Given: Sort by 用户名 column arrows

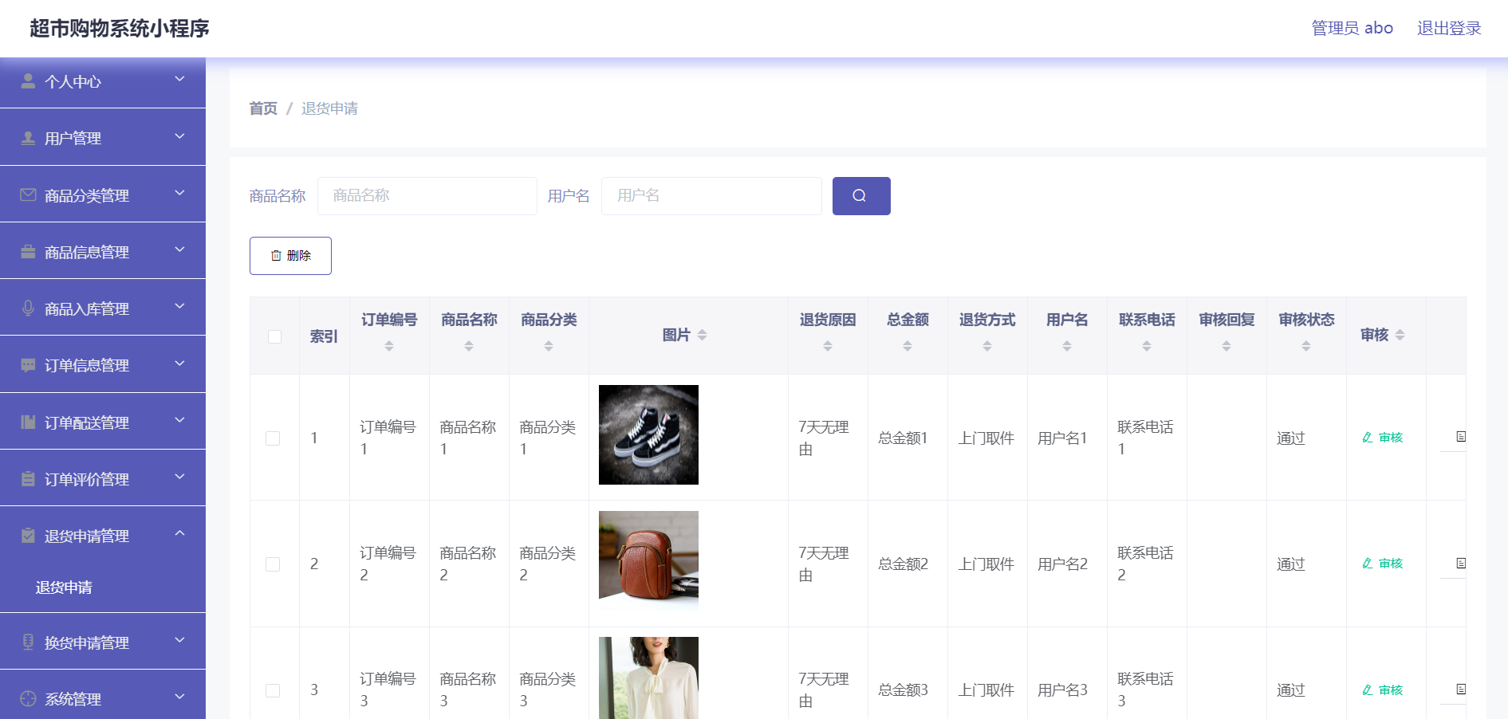Looking at the screenshot, I should pos(1067,346).
